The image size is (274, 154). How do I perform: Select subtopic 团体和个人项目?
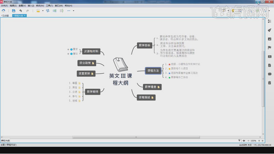click(179, 69)
